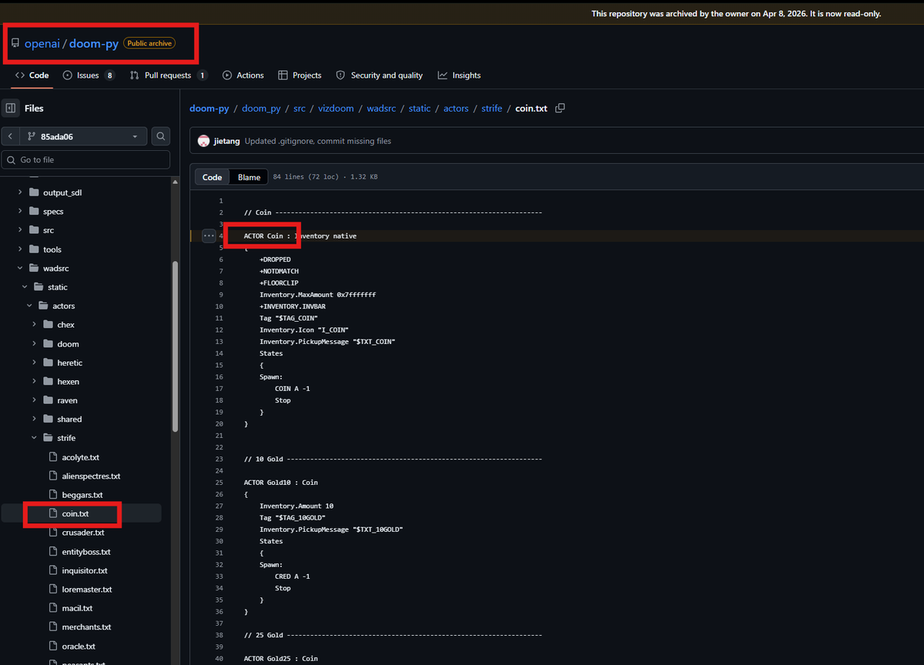Screen dimensions: 924x665
Task: Click vizdoom breadcrumb link
Action: (336, 109)
